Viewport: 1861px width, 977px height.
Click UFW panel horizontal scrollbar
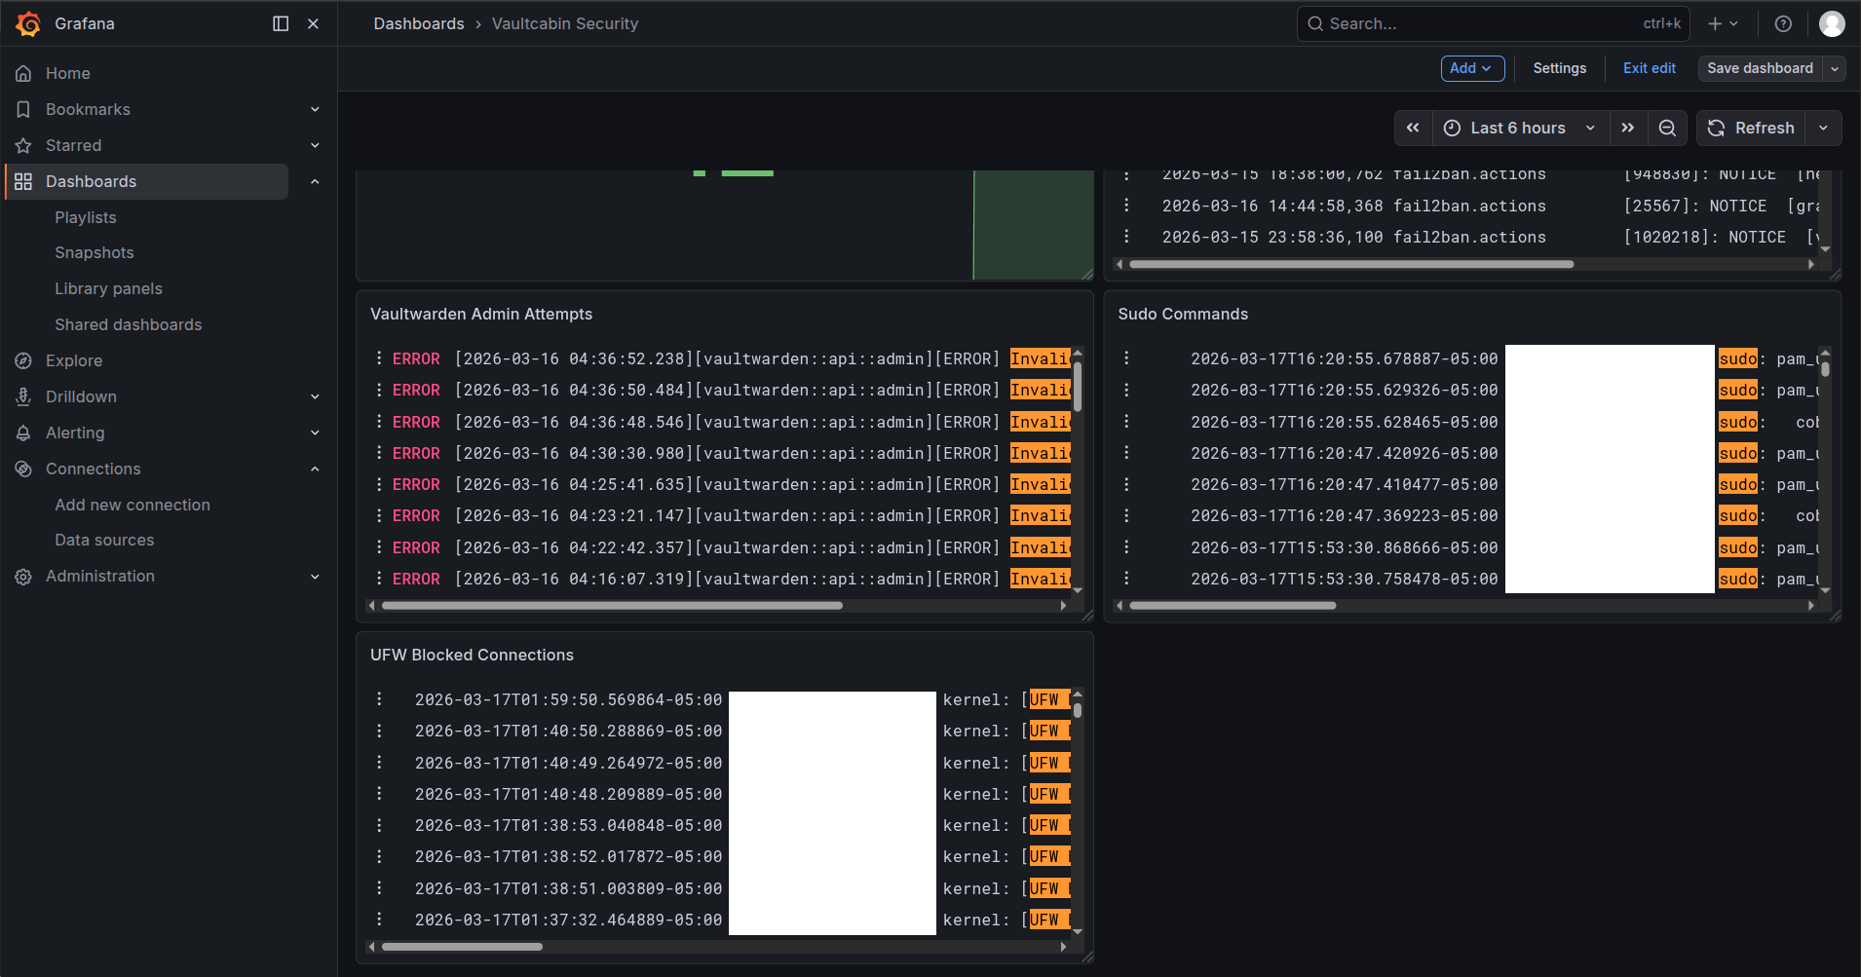462,947
